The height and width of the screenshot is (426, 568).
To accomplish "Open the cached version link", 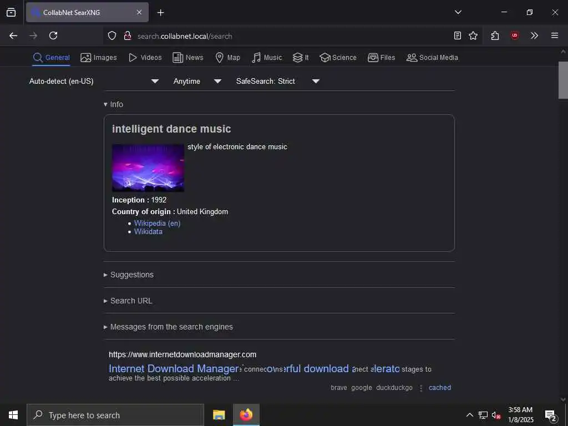I will click(440, 388).
